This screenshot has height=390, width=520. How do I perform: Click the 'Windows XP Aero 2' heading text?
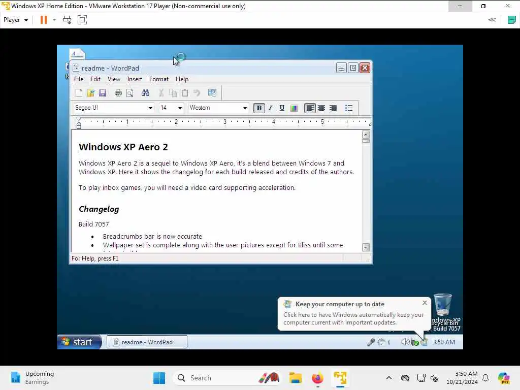pos(123,147)
